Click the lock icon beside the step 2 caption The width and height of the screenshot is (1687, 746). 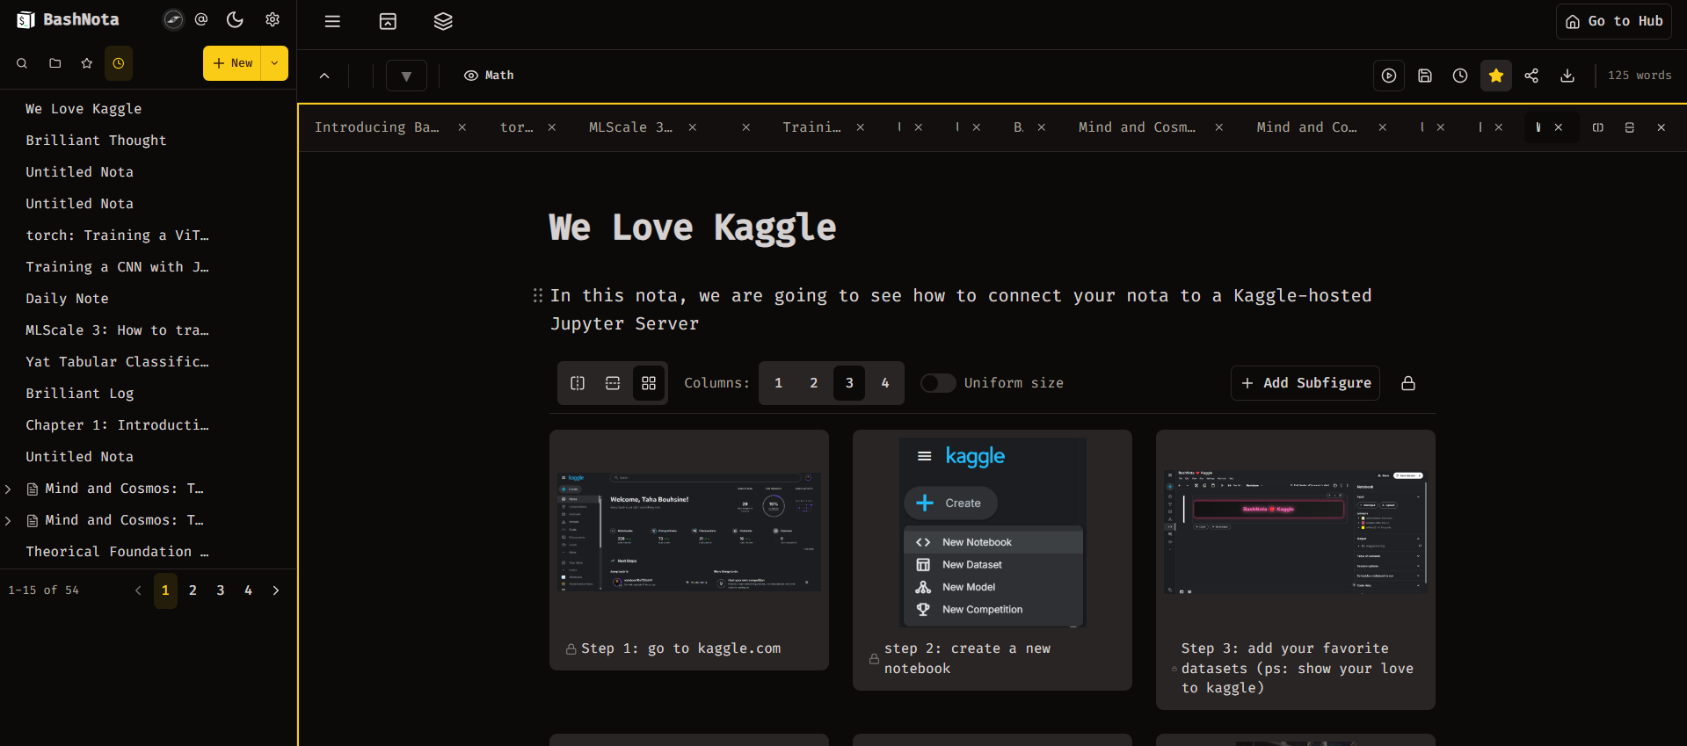coord(874,659)
